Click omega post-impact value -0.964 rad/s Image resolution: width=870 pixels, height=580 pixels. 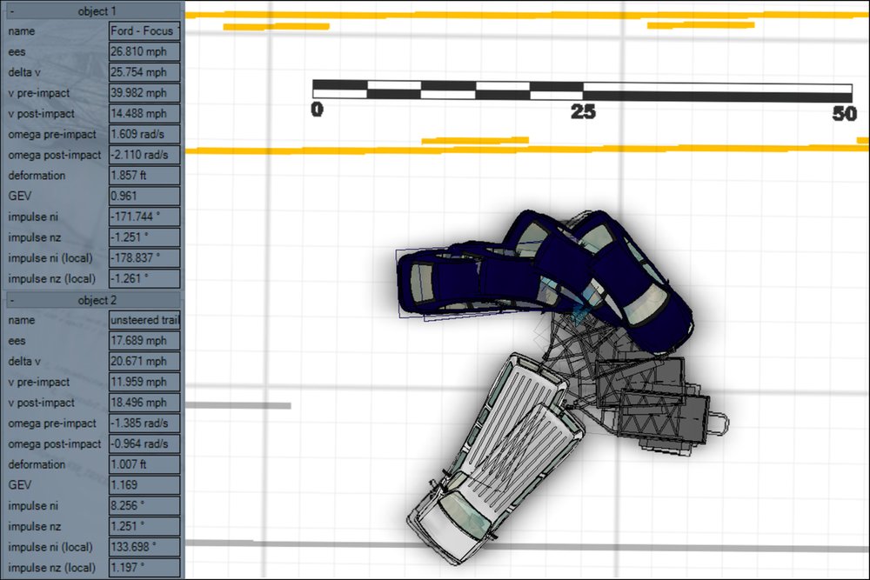click(144, 443)
